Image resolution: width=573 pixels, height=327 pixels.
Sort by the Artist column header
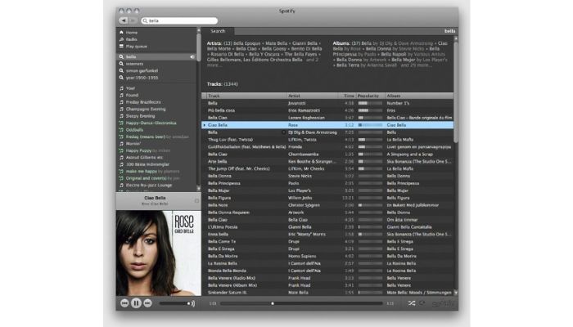click(313, 96)
